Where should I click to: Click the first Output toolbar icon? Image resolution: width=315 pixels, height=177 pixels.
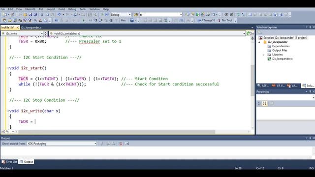(102, 144)
